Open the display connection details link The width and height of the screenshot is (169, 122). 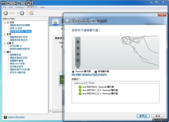click(89, 75)
